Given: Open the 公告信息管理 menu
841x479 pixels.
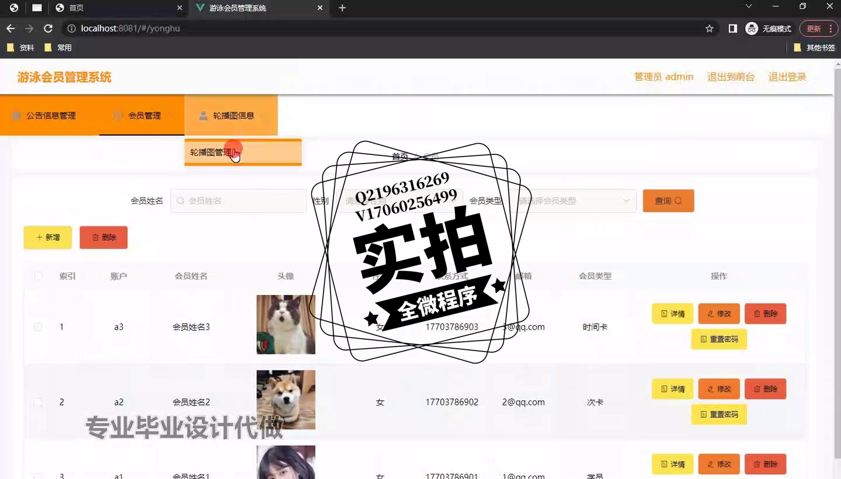Looking at the screenshot, I should pyautogui.click(x=50, y=116).
